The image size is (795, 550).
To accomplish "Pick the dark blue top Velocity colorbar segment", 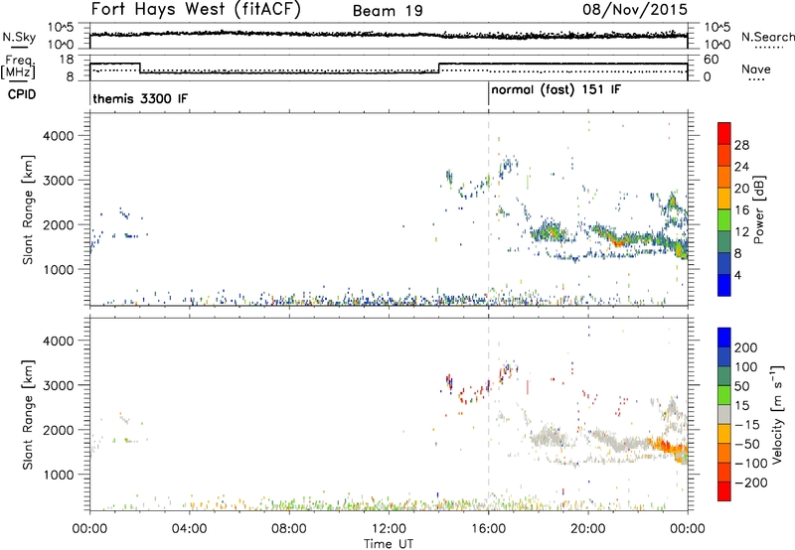I will [724, 338].
